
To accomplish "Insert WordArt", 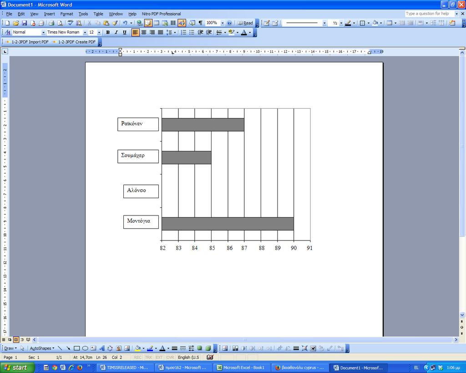I will 101,348.
